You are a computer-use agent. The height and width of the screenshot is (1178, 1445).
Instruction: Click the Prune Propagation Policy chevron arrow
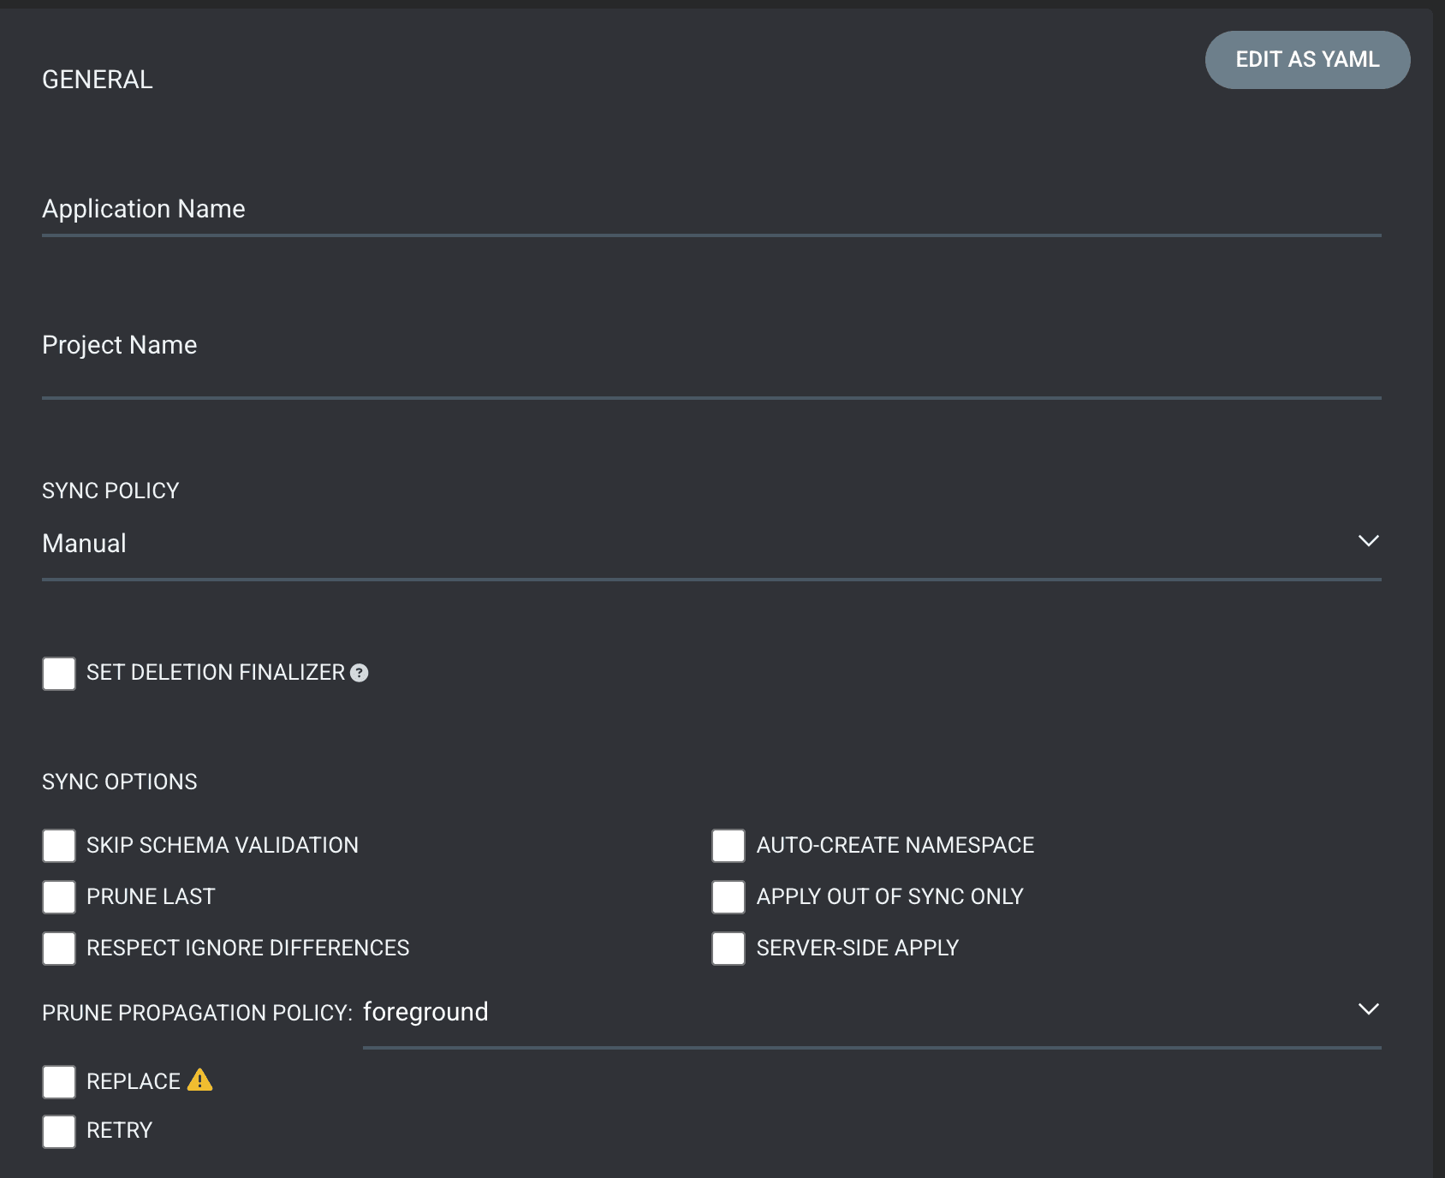(x=1368, y=1009)
